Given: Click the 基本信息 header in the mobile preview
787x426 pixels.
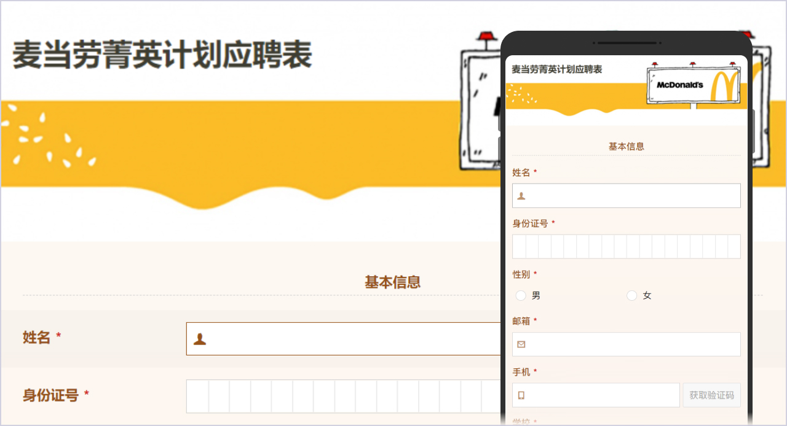Looking at the screenshot, I should click(x=626, y=145).
